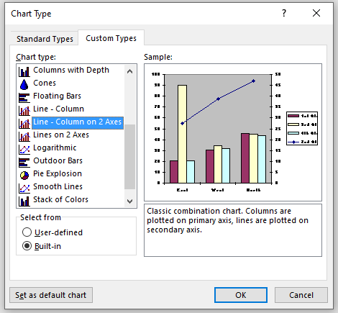Click the Smooth Lines chart icon
The height and width of the screenshot is (313, 338).
pos(24,188)
